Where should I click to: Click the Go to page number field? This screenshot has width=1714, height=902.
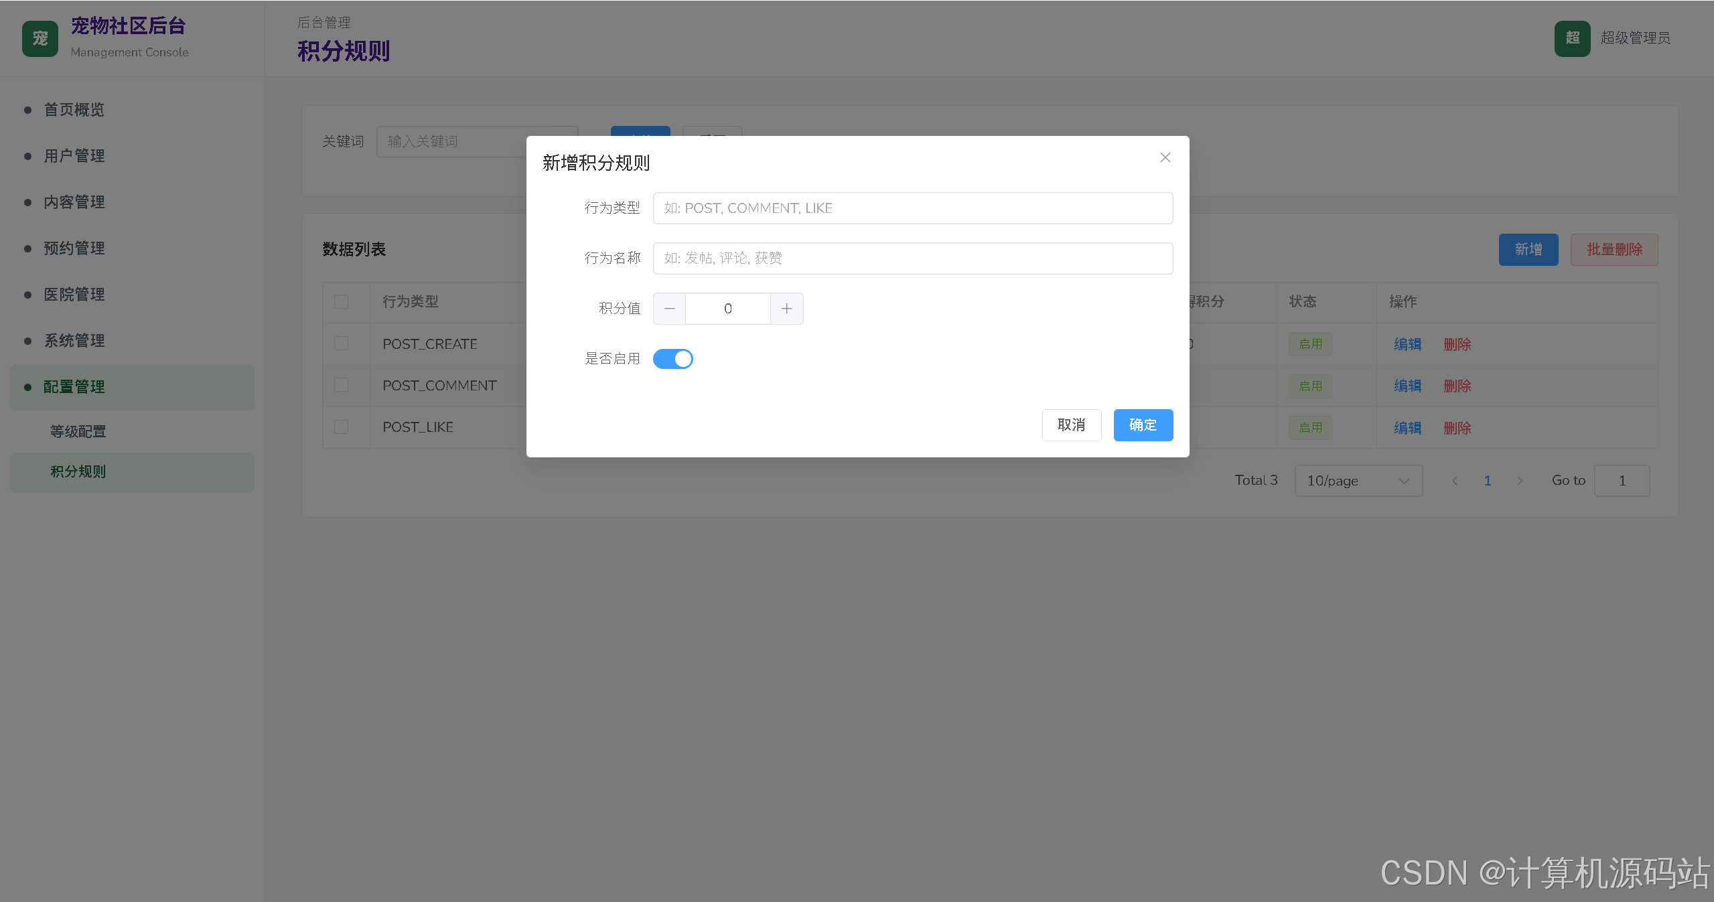click(x=1622, y=481)
